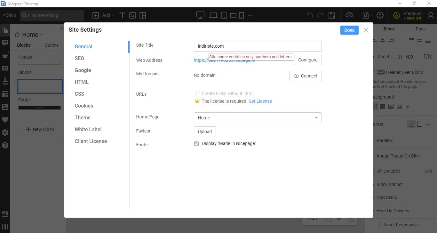Expand the Home page title dropdown
This screenshot has width=437, height=233.
(x=42, y=35)
